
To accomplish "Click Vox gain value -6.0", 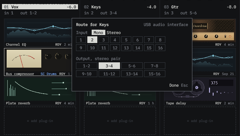I will [71, 7].
